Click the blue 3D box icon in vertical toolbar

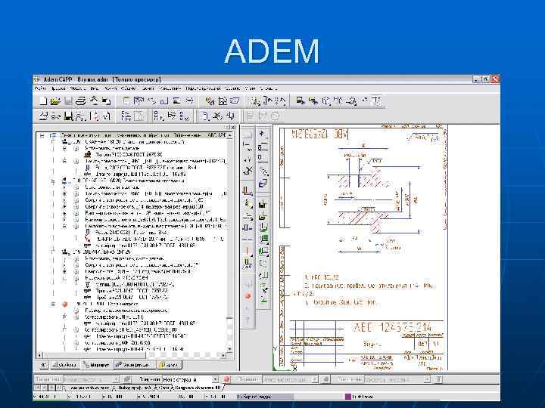point(263,183)
